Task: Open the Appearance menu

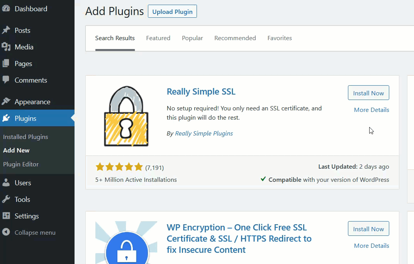Action: point(37,102)
